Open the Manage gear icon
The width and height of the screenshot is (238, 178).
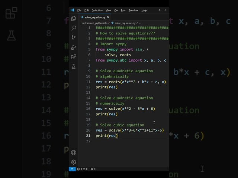(74, 162)
